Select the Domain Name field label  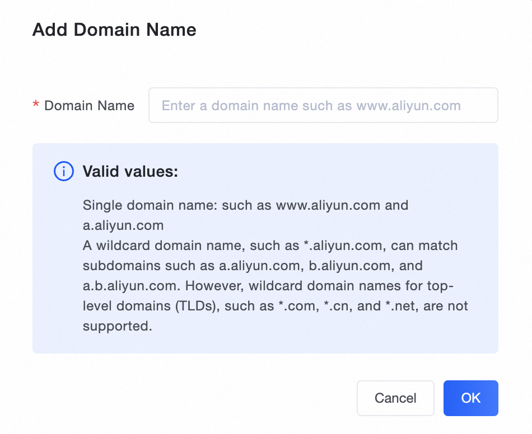pyautogui.click(x=89, y=106)
